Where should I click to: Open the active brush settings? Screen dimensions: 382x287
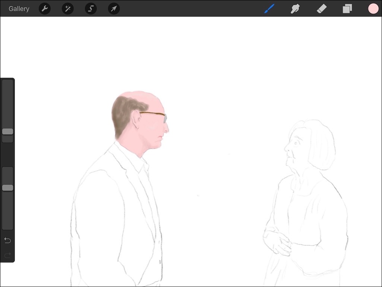click(x=269, y=8)
